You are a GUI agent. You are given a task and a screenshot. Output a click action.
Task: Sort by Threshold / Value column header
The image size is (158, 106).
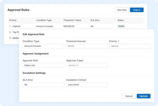click(72, 20)
